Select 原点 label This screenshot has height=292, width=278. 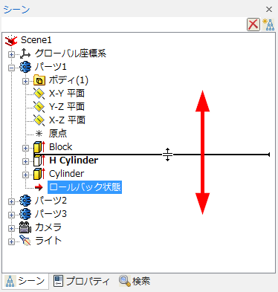coord(58,134)
